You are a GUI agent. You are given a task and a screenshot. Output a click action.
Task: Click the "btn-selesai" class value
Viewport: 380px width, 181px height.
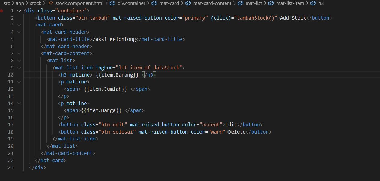[x=117, y=132]
